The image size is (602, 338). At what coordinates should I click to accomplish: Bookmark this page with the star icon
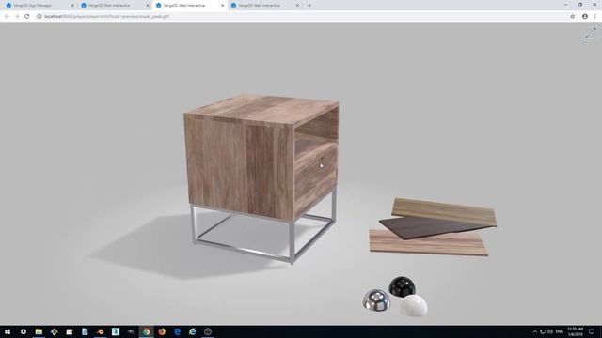click(573, 17)
